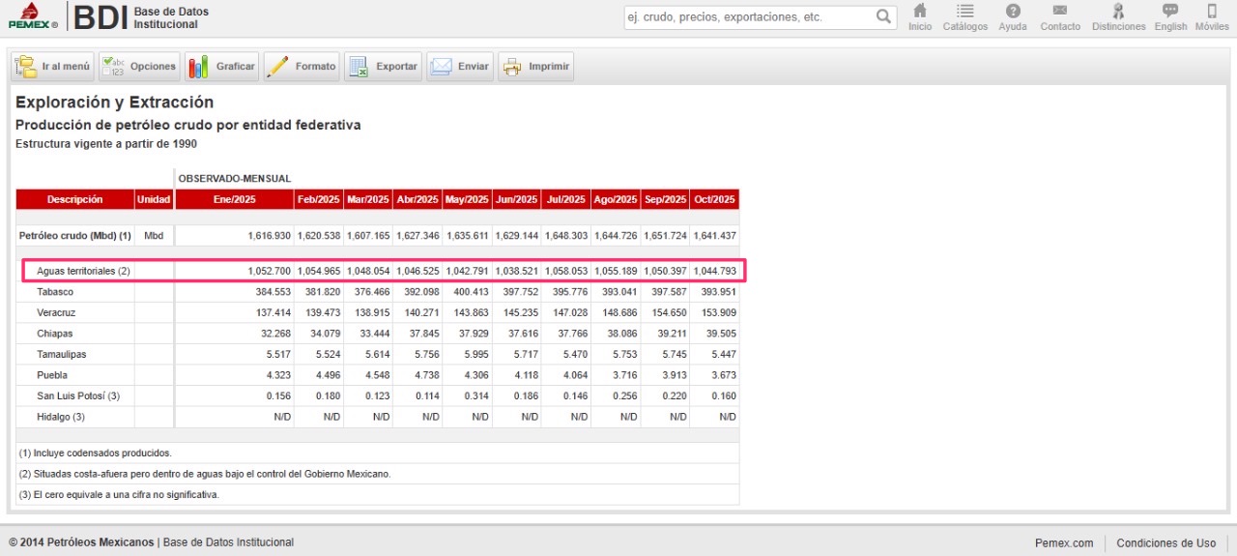Open the Opciones toolbar button

139,67
